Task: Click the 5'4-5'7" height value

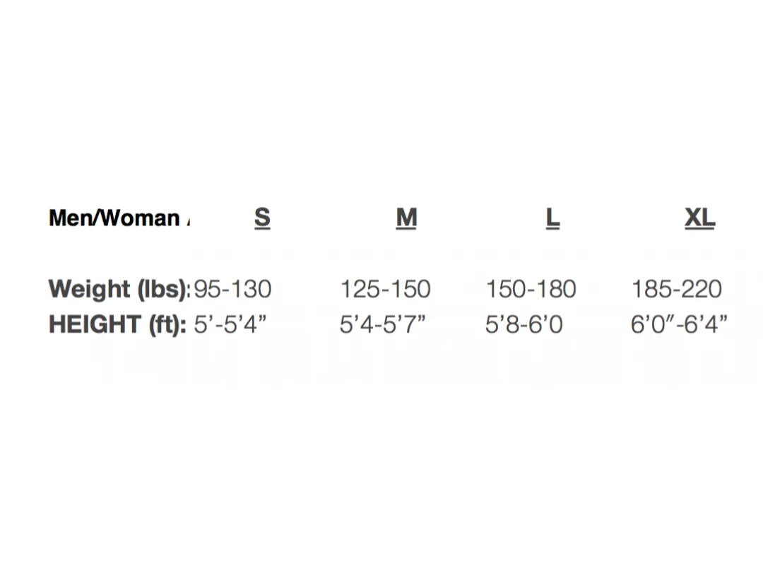Action: click(x=382, y=324)
